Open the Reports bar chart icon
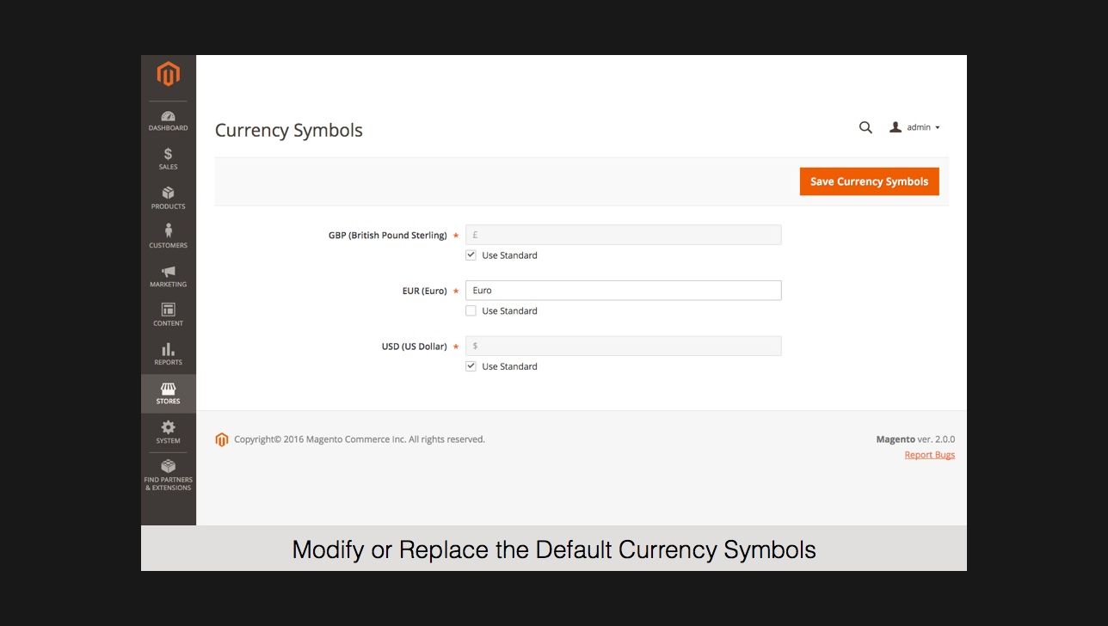1108x626 pixels. tap(169, 349)
